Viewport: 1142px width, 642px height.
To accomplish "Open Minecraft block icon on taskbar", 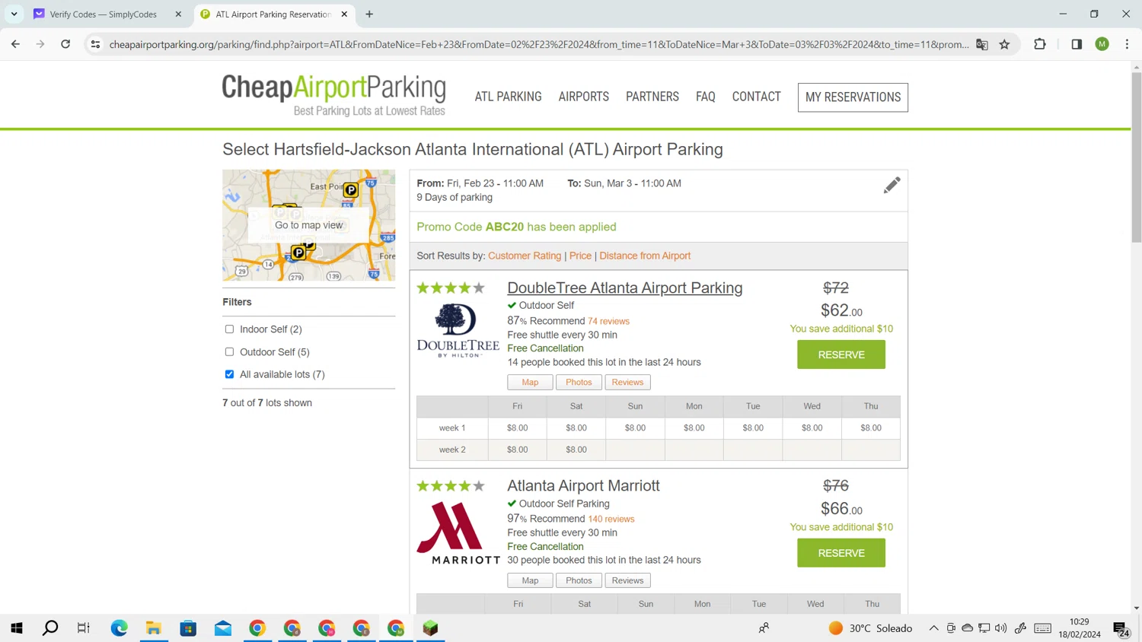I will click(x=431, y=628).
